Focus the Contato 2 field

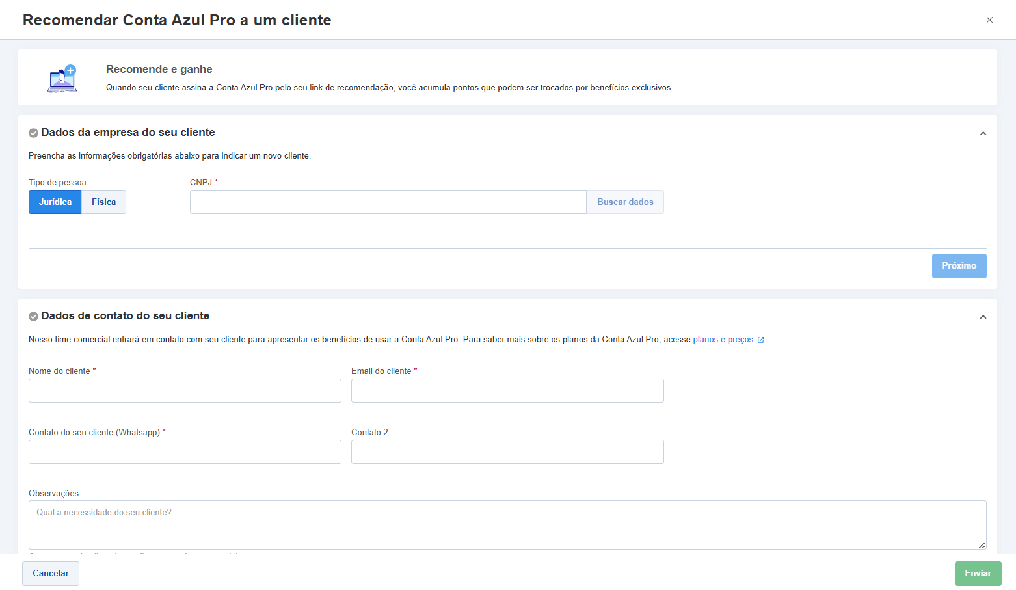pos(507,452)
